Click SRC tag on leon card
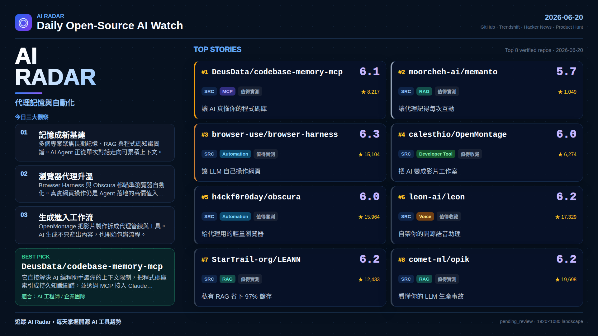The width and height of the screenshot is (598, 336). (x=406, y=217)
